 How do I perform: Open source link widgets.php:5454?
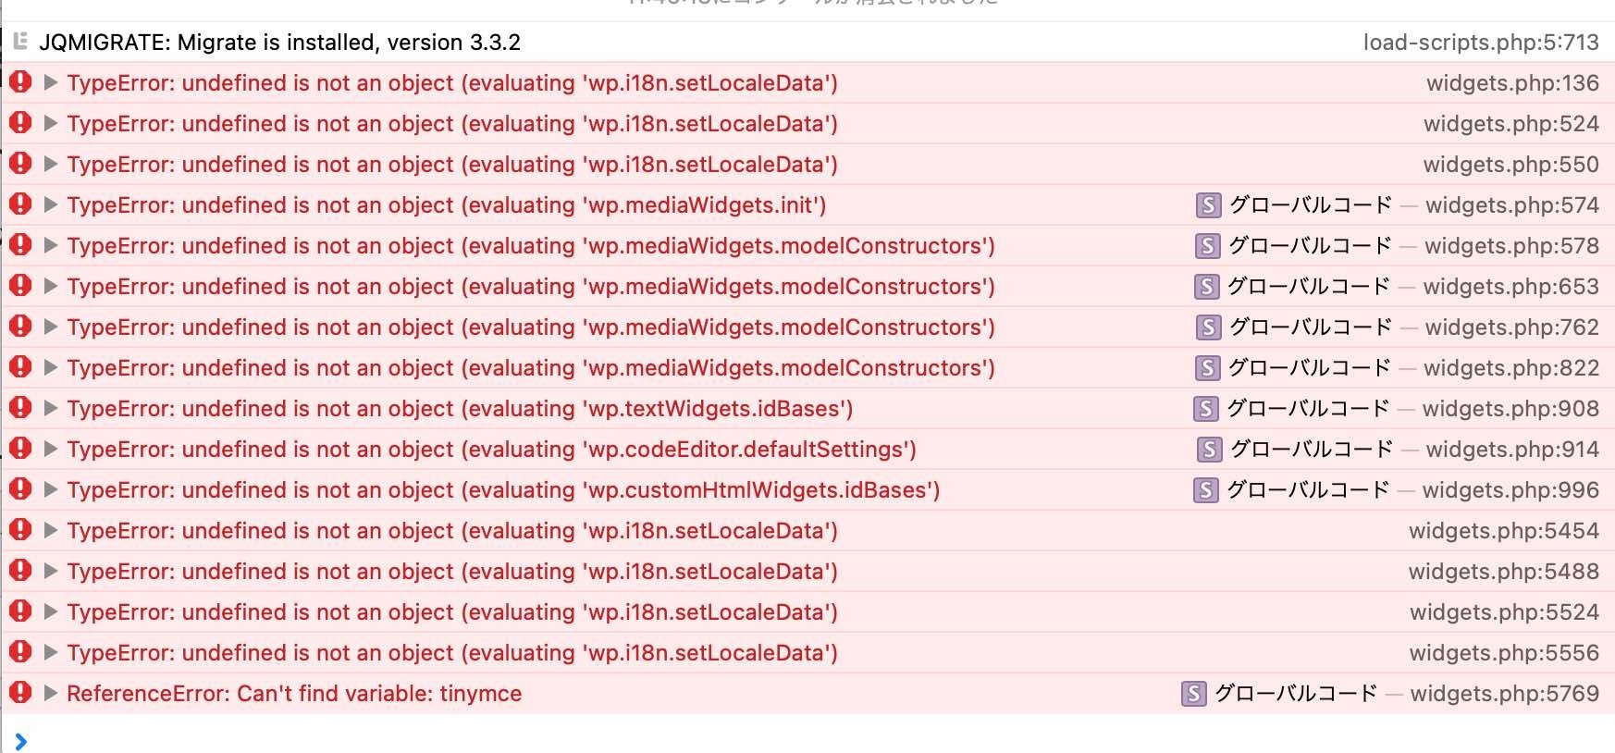coord(1504,531)
